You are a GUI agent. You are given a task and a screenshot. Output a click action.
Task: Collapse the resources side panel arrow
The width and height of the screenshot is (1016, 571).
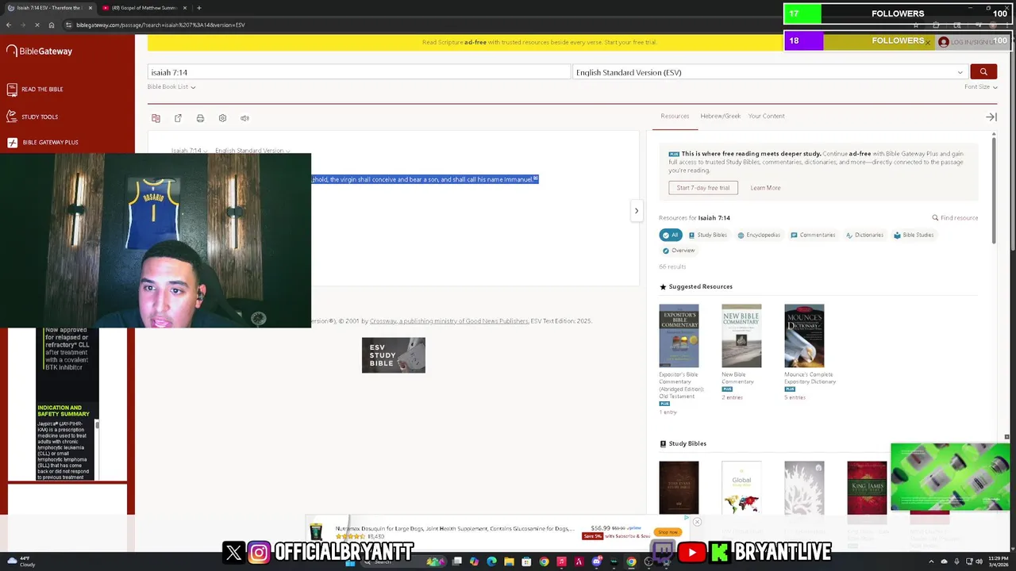click(991, 117)
